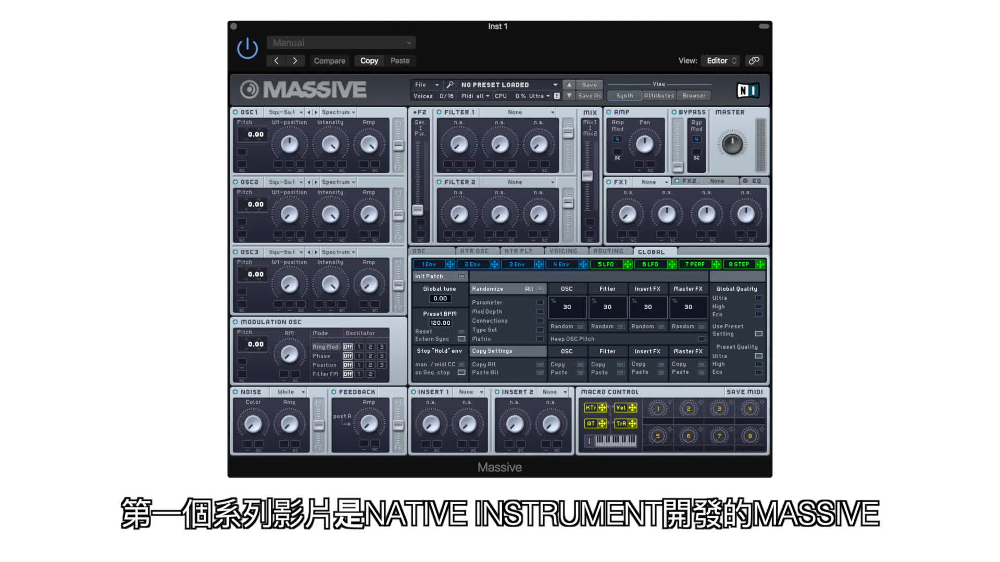The height and width of the screenshot is (562, 1000).
Task: Click the KTr macro crosshair icon
Action: 602,408
